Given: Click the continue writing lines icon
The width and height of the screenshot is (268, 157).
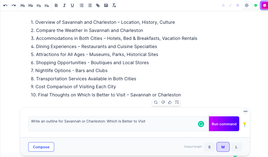Looking at the screenshot, I should (177, 102).
